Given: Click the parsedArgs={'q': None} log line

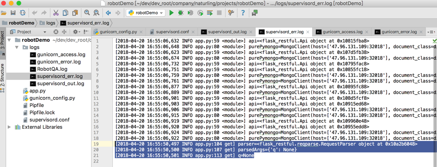Looking at the screenshot, I should pyautogui.click(x=206, y=150).
